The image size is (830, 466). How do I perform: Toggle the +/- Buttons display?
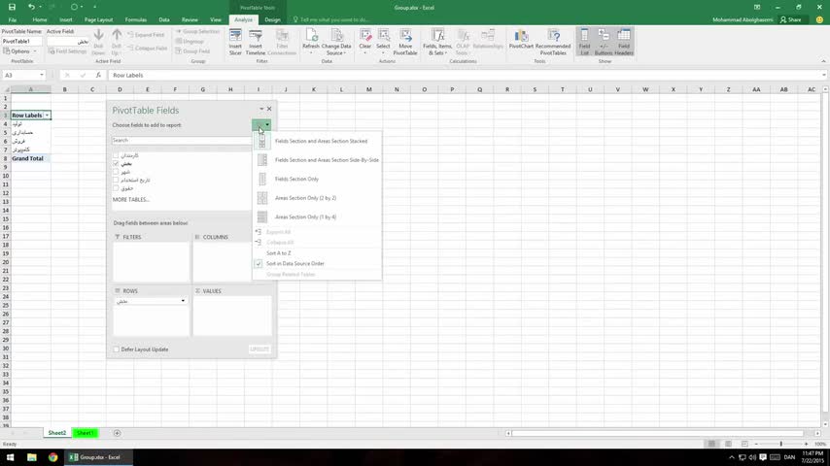tap(604, 43)
